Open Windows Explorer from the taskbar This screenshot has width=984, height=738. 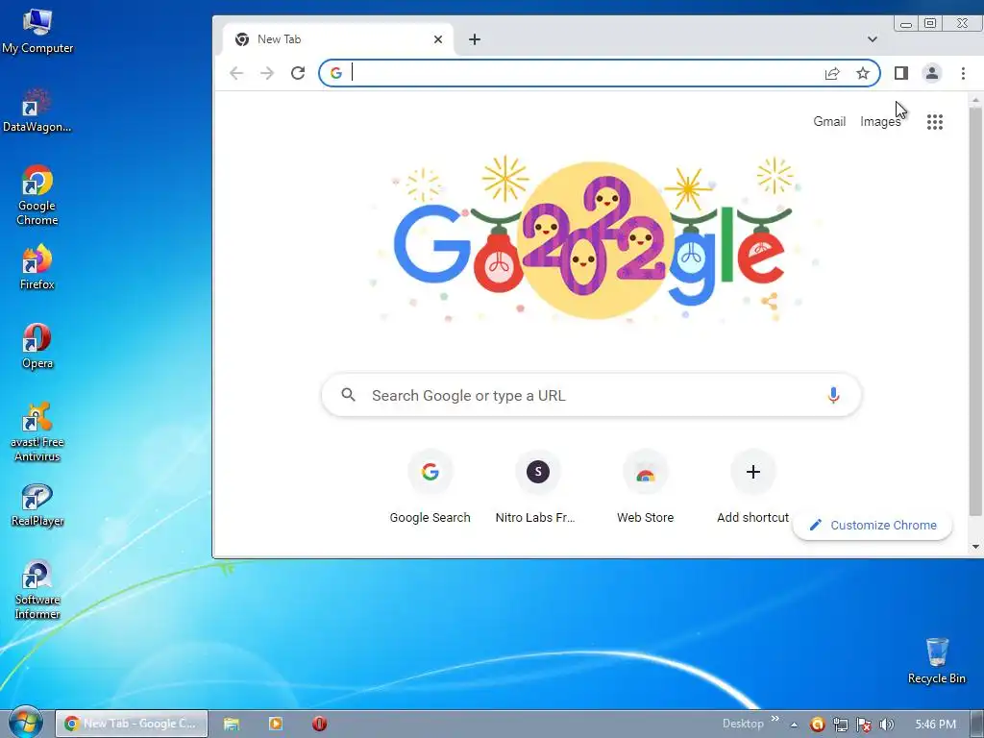pos(232,724)
